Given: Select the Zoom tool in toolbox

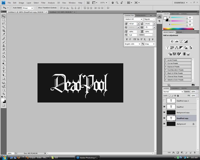Looking at the screenshot, I should click(3, 94).
